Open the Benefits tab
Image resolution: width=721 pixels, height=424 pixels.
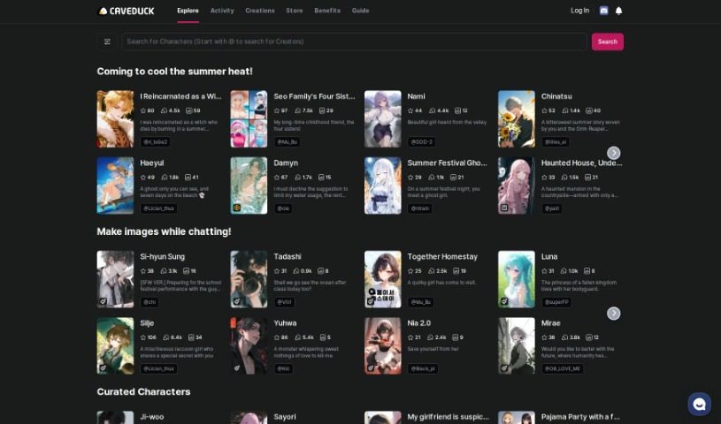point(327,11)
